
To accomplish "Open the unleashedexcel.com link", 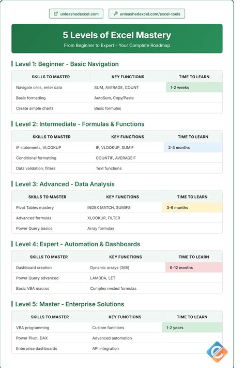I will (x=76, y=14).
